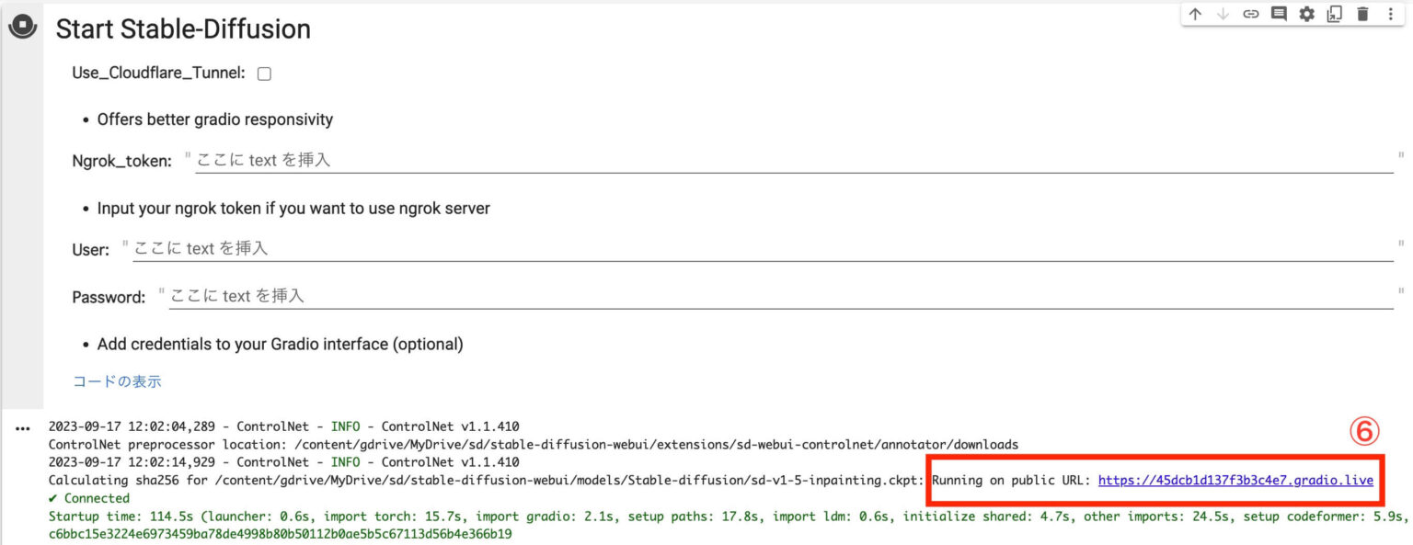This screenshot has width=1413, height=545.
Task: Stop the running Start Stable-Diffusion cell
Action: click(x=22, y=28)
